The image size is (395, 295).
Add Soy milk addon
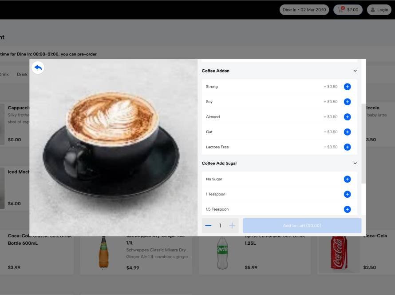(347, 102)
